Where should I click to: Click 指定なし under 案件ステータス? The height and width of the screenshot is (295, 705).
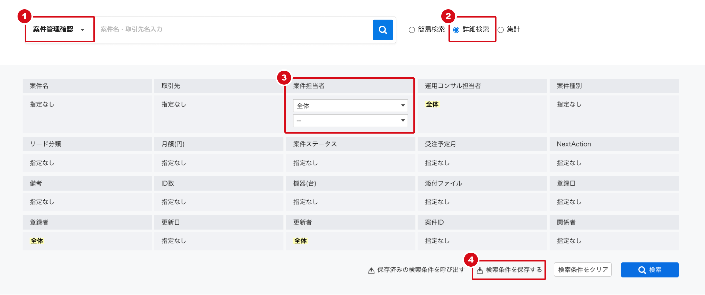pos(305,163)
